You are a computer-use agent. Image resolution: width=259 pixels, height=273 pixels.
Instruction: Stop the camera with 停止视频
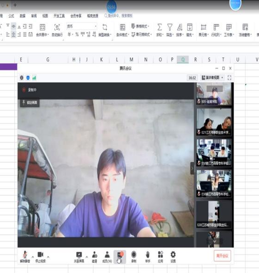pos(40,256)
